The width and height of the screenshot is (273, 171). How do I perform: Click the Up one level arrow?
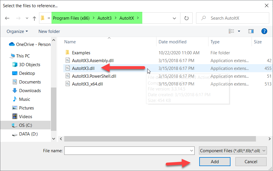(34, 18)
